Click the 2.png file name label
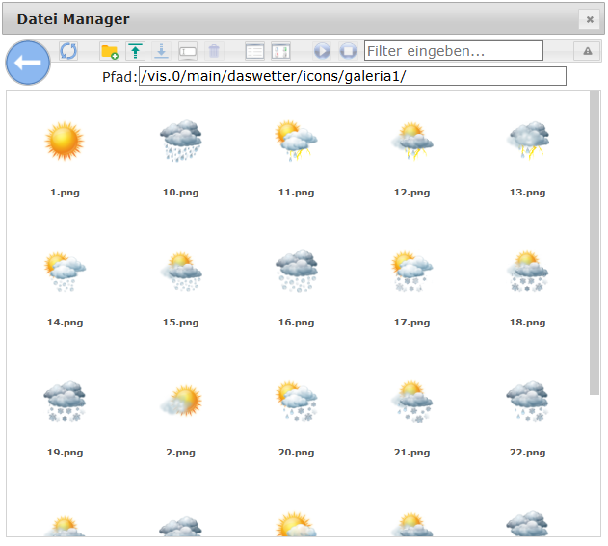Screen dimensions: 608x546 (181, 453)
